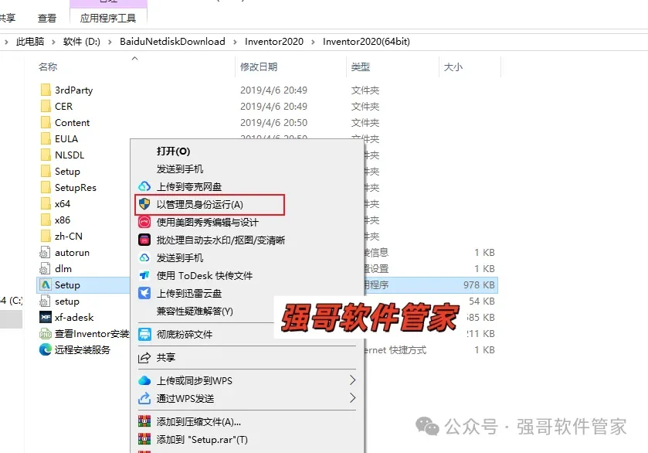Click the WinRAR icon by 添加到压缩文件(A)...
The height and width of the screenshot is (453, 648).
coord(144,421)
